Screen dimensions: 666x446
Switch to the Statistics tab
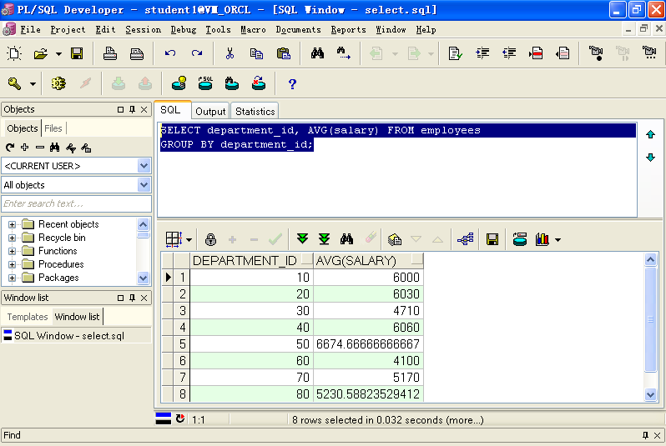click(x=255, y=111)
